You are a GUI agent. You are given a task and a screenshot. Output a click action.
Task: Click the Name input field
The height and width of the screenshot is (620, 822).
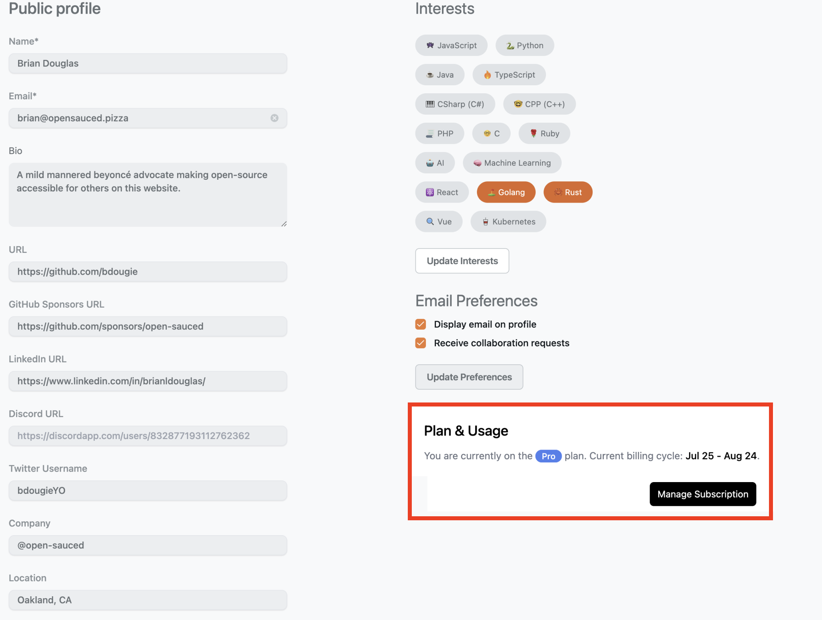147,63
